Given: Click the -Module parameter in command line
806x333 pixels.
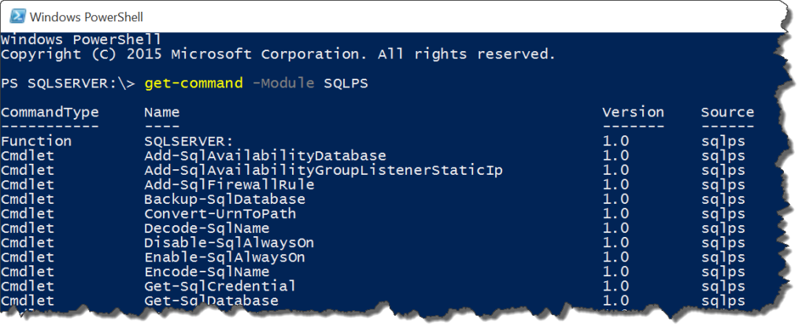Looking at the screenshot, I should (x=283, y=83).
